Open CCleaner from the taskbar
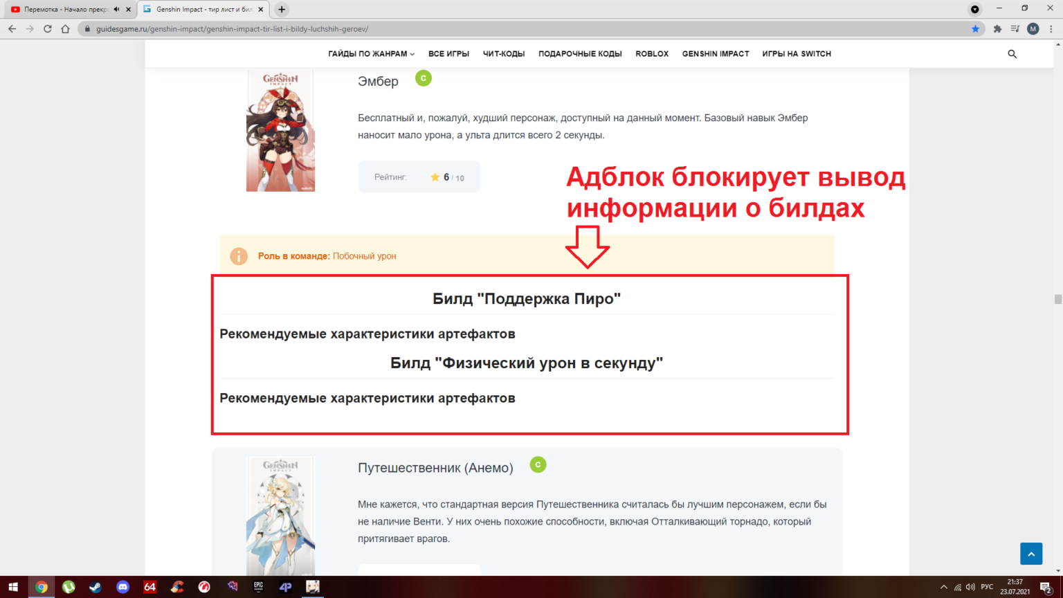 [177, 587]
